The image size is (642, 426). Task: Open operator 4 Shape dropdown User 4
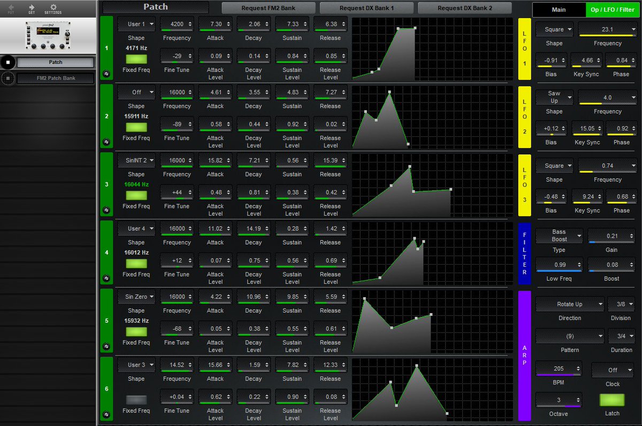[136, 228]
